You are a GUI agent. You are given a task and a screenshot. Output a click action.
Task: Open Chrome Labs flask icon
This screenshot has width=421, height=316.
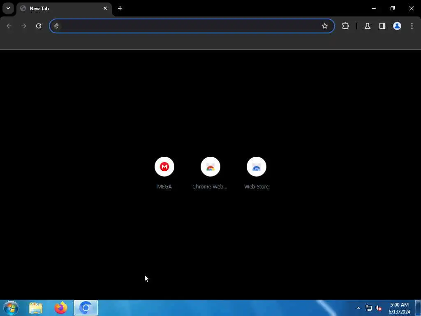tap(367, 26)
